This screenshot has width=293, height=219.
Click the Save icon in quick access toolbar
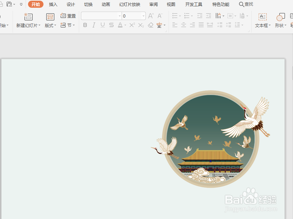pyautogui.click(x=10, y=4)
